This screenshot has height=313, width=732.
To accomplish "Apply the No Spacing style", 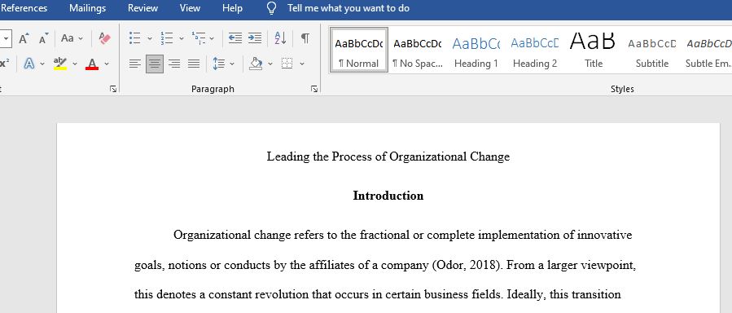I will click(x=418, y=50).
